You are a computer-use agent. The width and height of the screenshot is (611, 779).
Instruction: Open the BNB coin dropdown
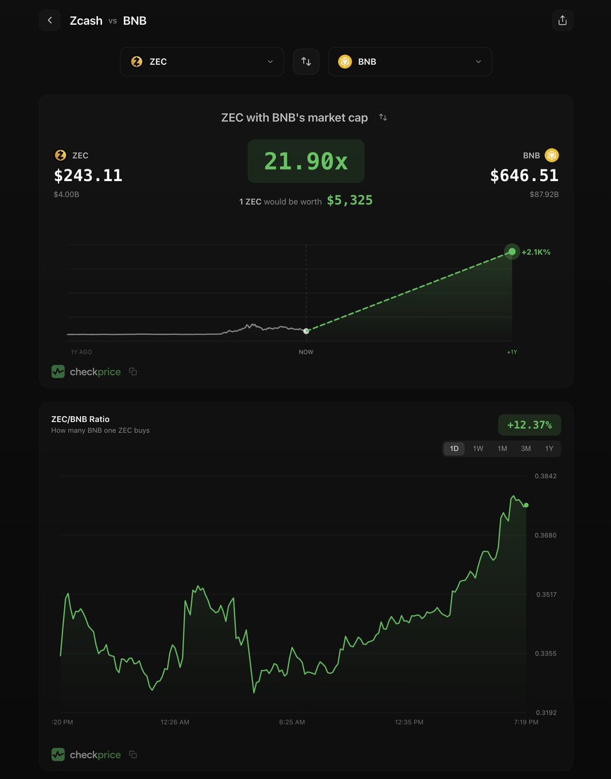[x=410, y=62]
